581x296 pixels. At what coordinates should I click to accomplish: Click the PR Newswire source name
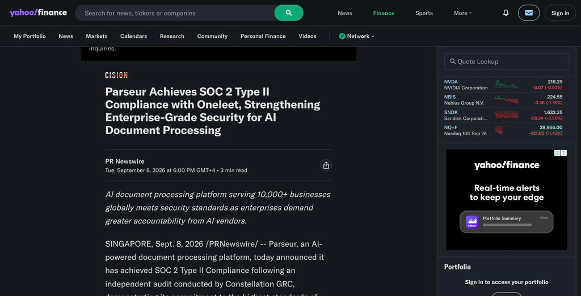pos(124,161)
